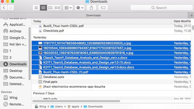Click the Desktop sidebar icon

coord(6,71)
